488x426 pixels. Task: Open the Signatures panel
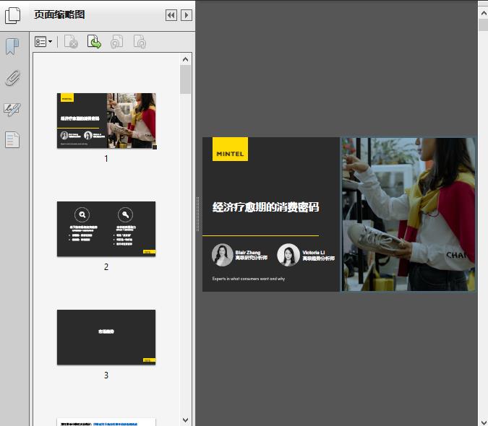click(x=12, y=109)
